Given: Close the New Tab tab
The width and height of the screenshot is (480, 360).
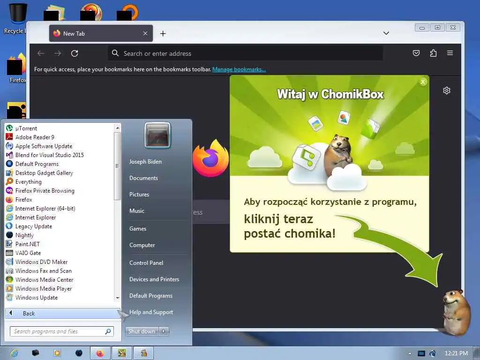Looking at the screenshot, I should tap(145, 33).
